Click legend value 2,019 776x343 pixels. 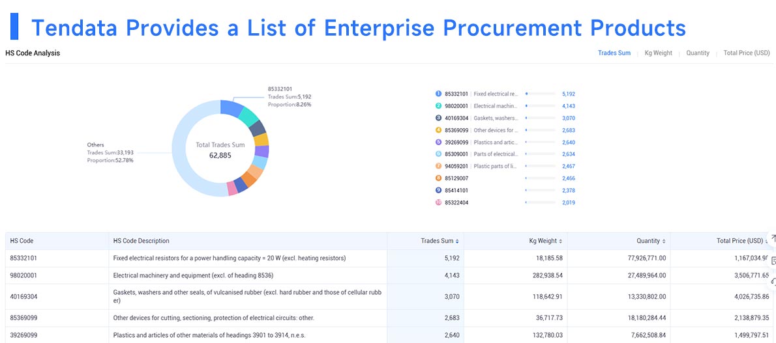coord(569,202)
